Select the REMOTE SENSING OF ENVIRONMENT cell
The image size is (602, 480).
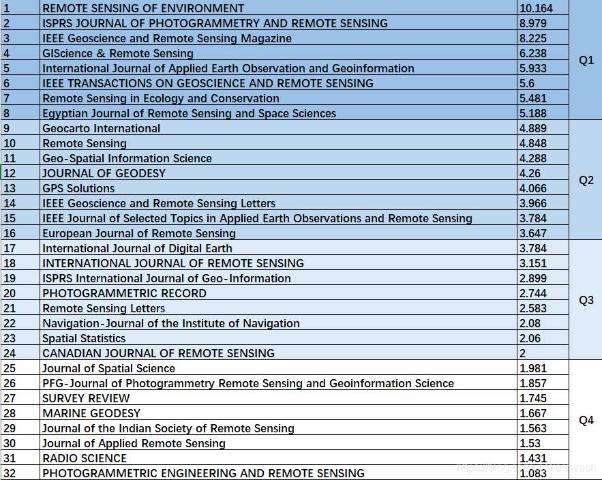[x=278, y=8]
